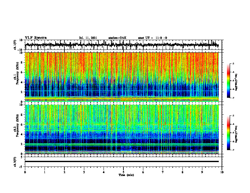The image size is (250, 193).
Task: Select the 'ch.1(V)' waveform axis label
Action: click(x=15, y=45)
